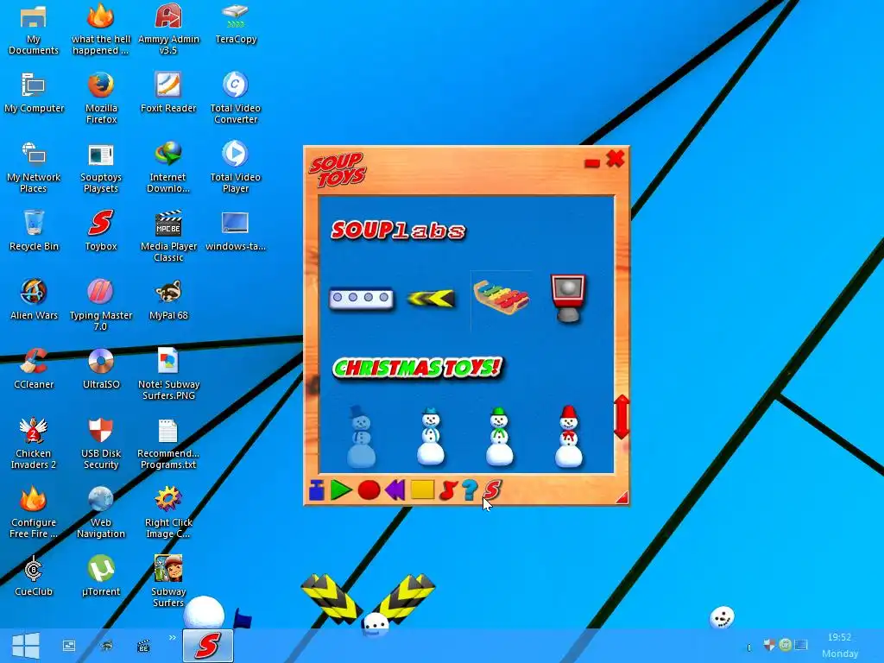Open USB Disk Security icon
This screenshot has width=884, height=663.
(101, 443)
